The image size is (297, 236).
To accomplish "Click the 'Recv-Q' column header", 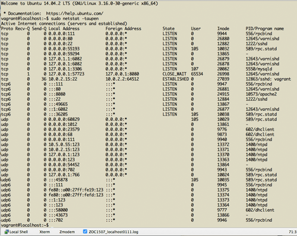I will pos(23,28).
